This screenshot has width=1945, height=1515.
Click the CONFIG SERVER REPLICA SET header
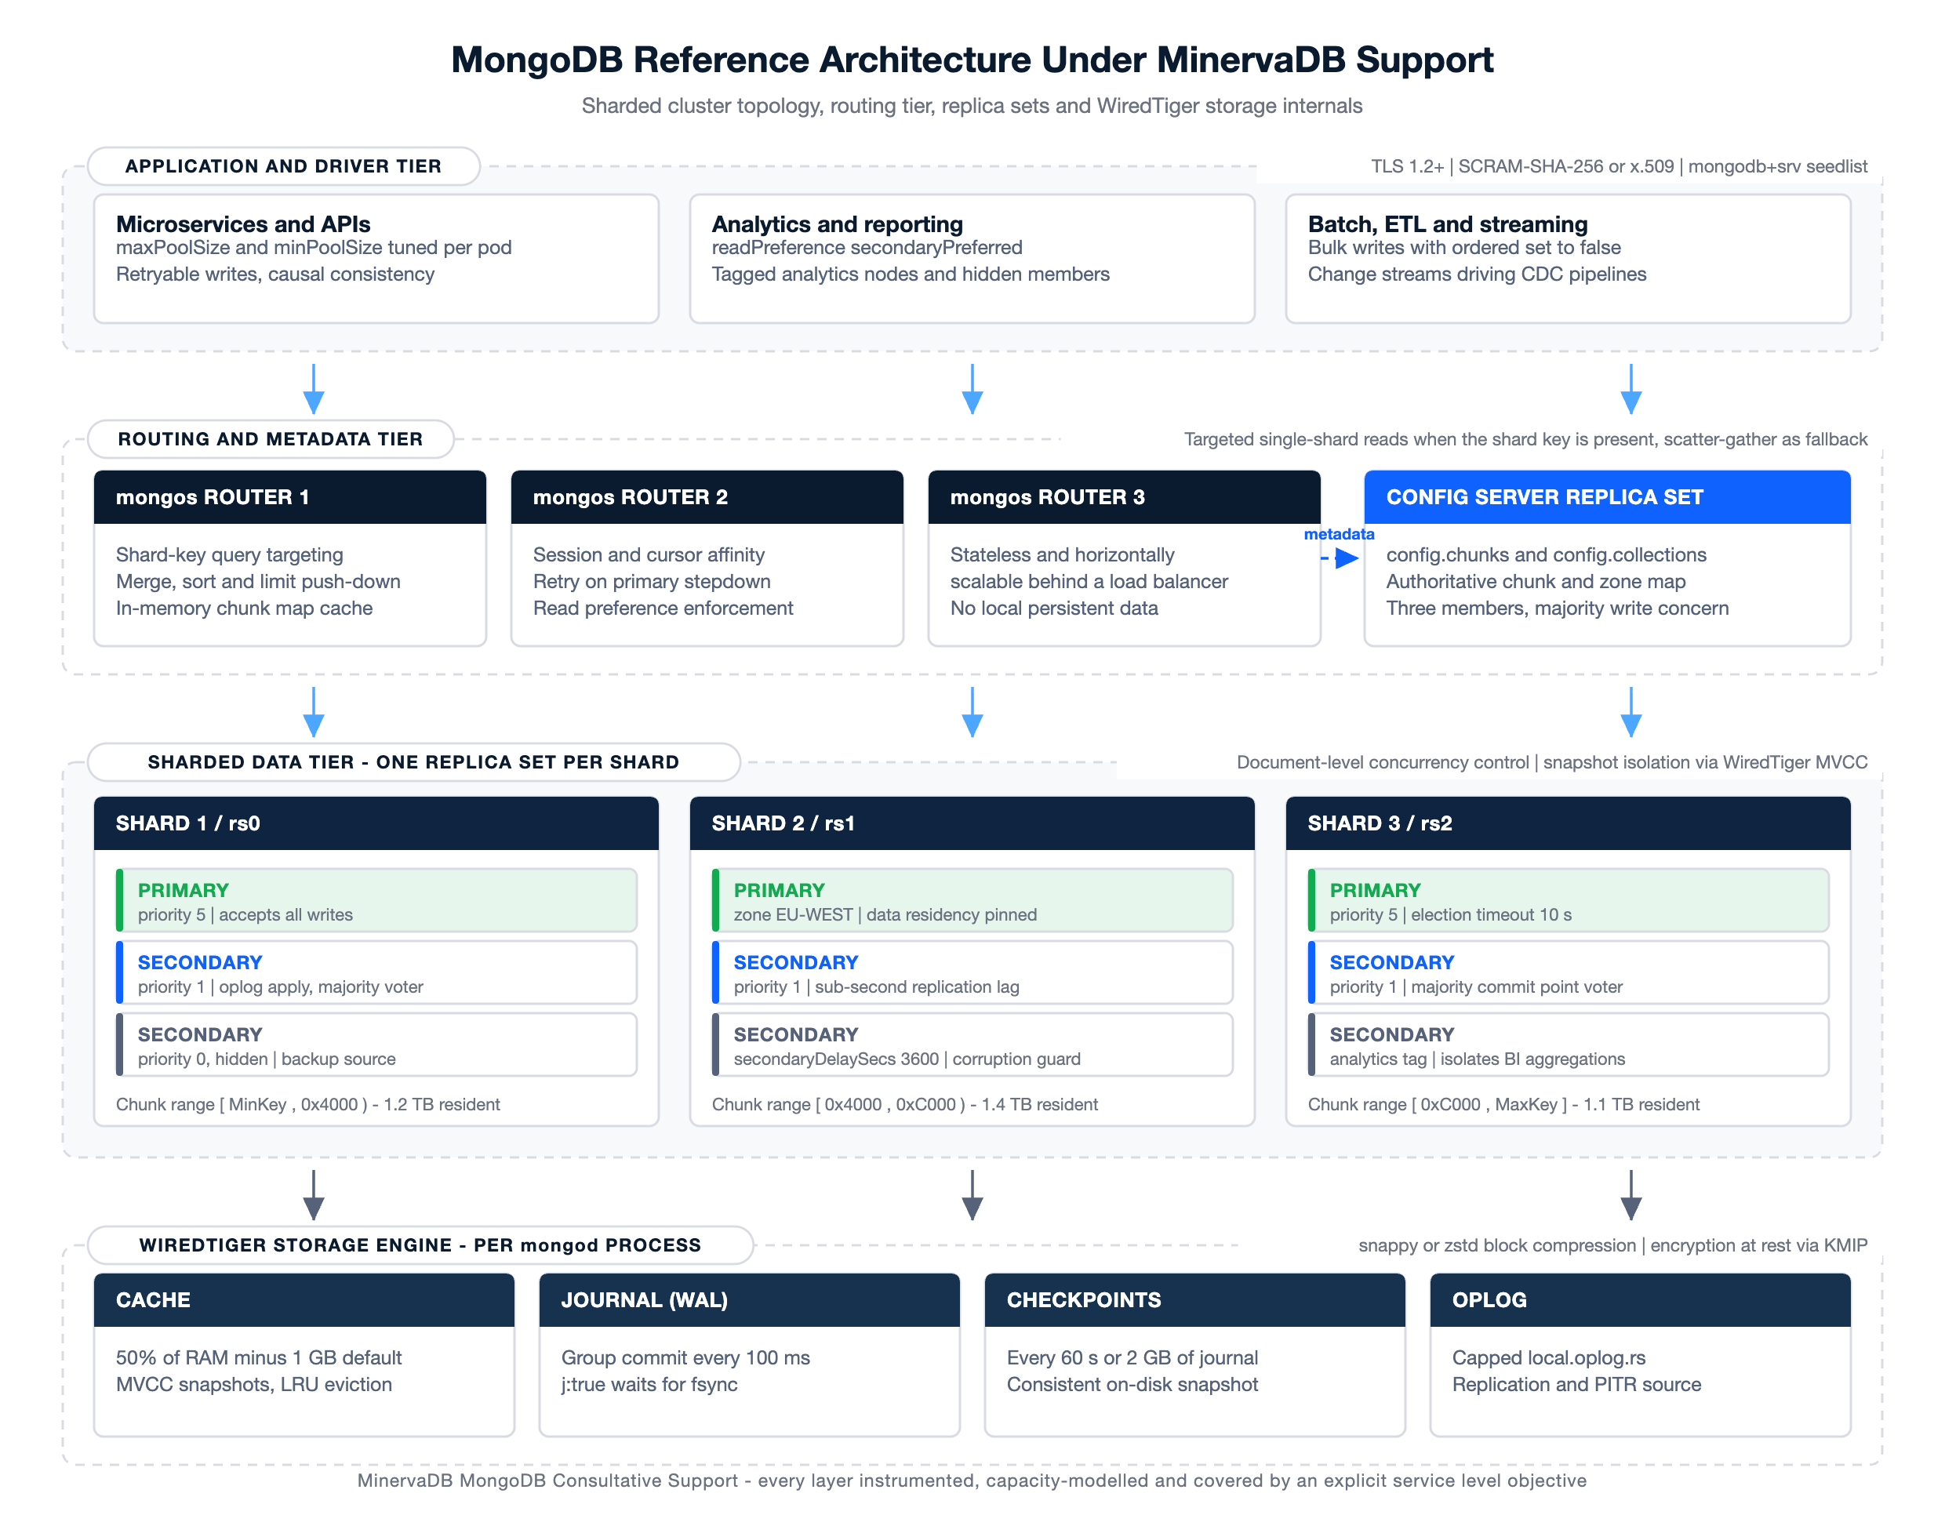1606,497
